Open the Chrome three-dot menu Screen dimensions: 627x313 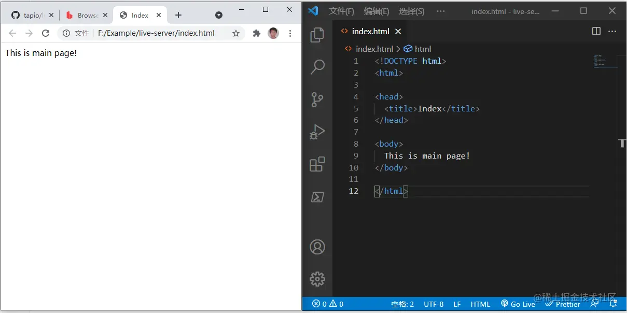tap(290, 33)
